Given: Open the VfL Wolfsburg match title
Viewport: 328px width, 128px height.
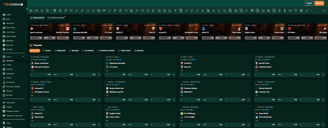Looking at the screenshot, I should [189, 113].
